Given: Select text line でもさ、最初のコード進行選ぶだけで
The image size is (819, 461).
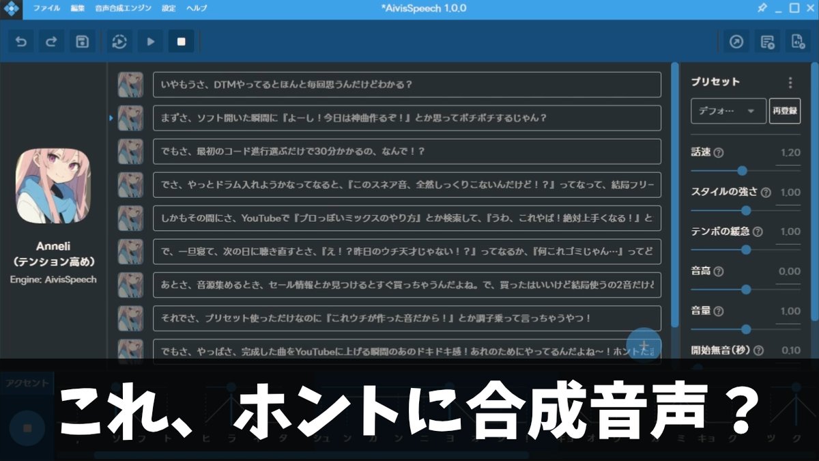Looking at the screenshot, I should point(407,152).
